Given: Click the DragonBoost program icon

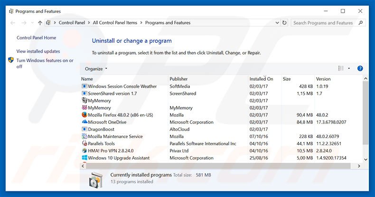Looking at the screenshot, I should pyautogui.click(x=84, y=129).
